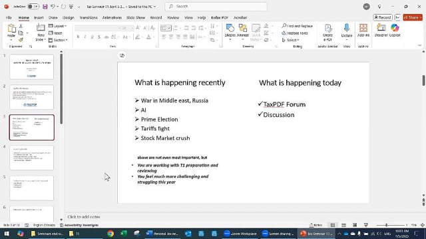Apply Underline formatting
The width and height of the screenshot is (426, 239).
[92, 37]
